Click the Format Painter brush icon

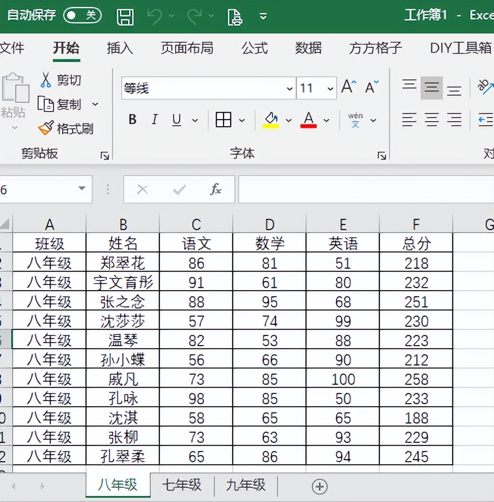pyautogui.click(x=46, y=128)
